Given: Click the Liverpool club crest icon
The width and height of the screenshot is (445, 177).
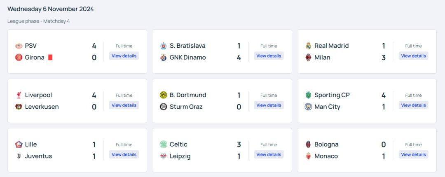Looking at the screenshot, I should click(19, 95).
